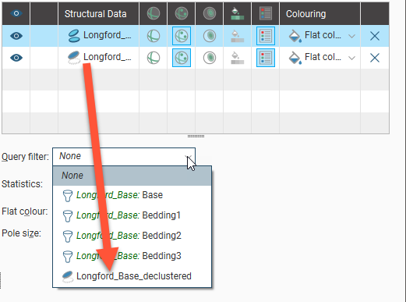This screenshot has width=406, height=302.
Task: Click the contours column header icon
Action: (x=210, y=13)
